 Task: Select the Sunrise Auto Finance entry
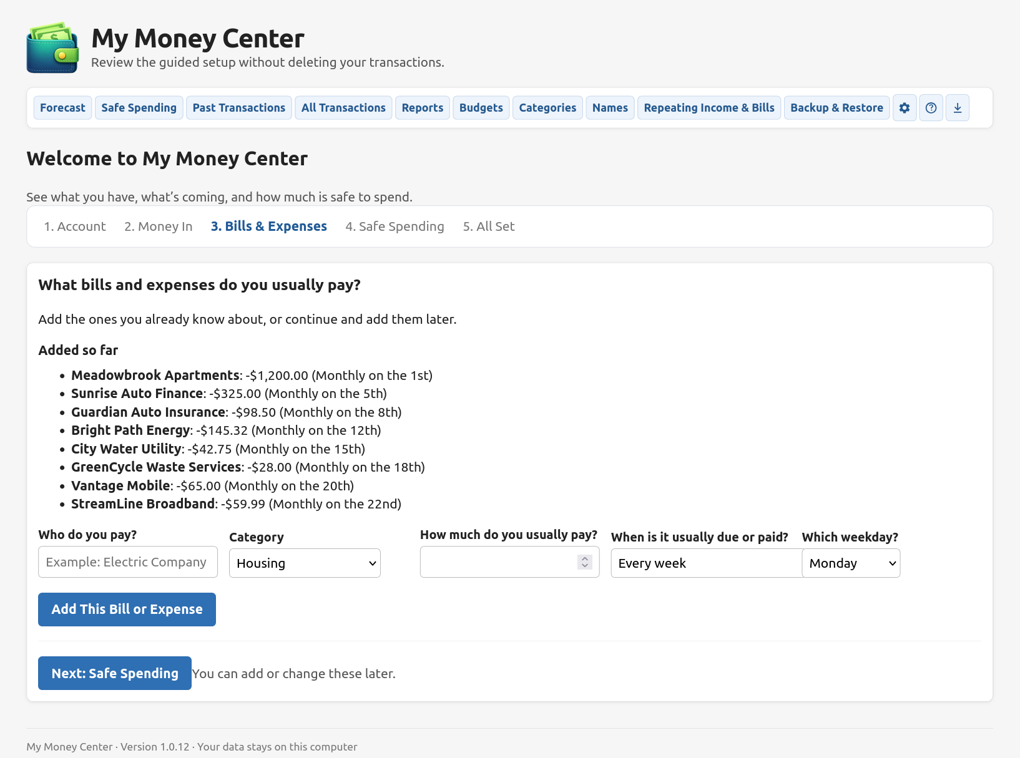click(229, 394)
